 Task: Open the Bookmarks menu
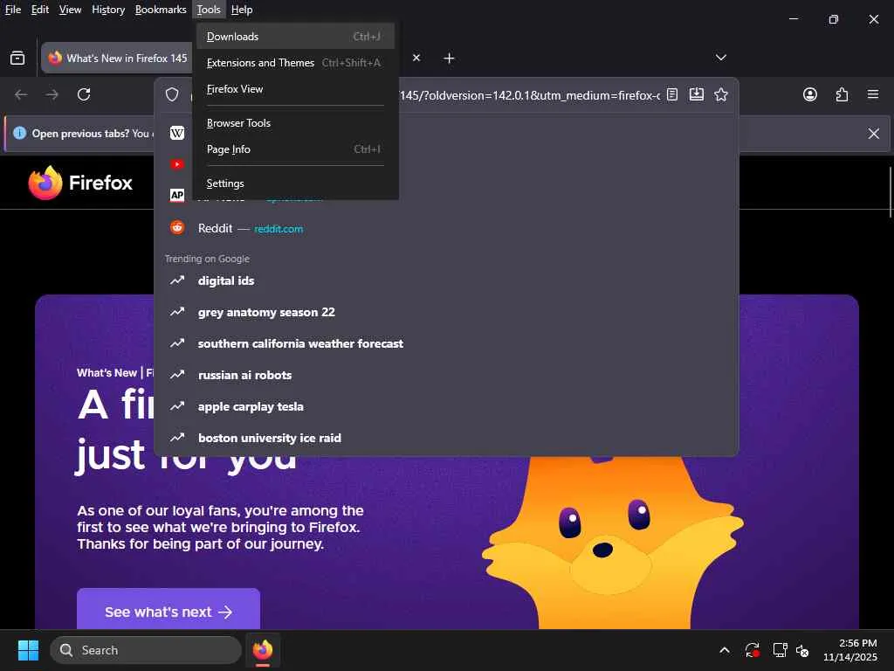(x=161, y=10)
